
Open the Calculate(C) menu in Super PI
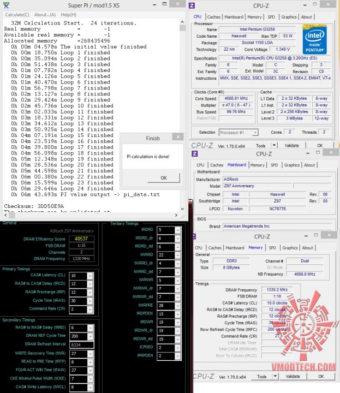click(17, 15)
